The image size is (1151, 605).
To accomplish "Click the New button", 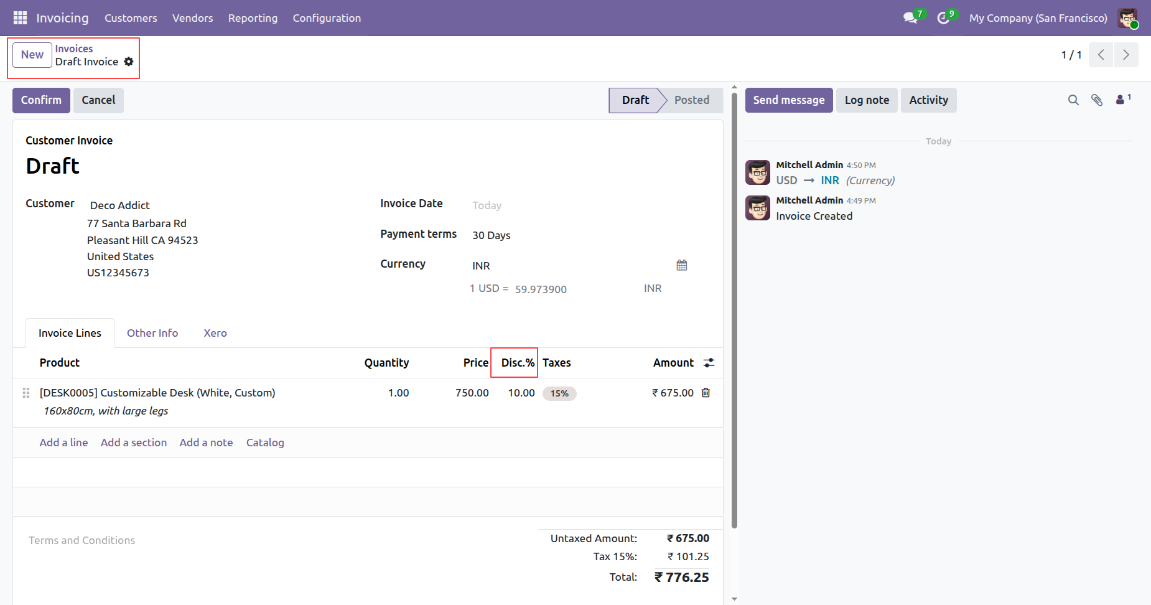I will click(32, 55).
